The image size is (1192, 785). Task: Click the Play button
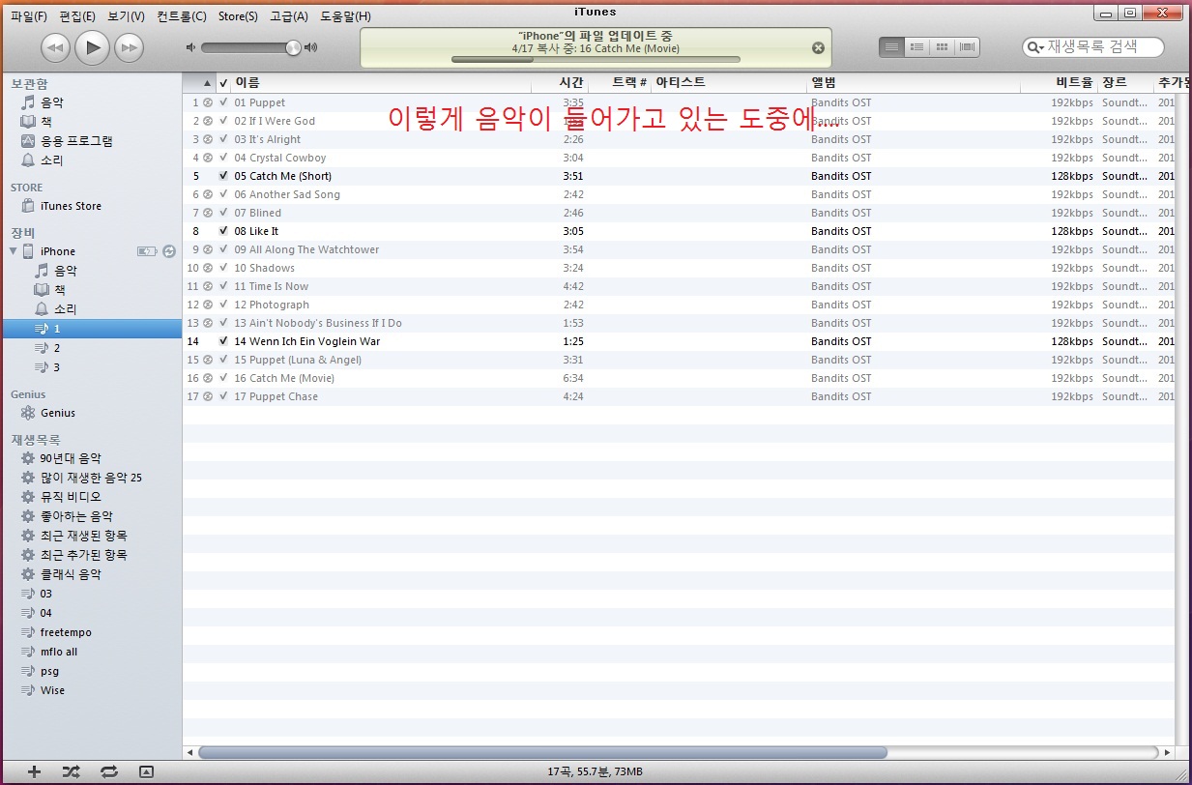point(92,46)
